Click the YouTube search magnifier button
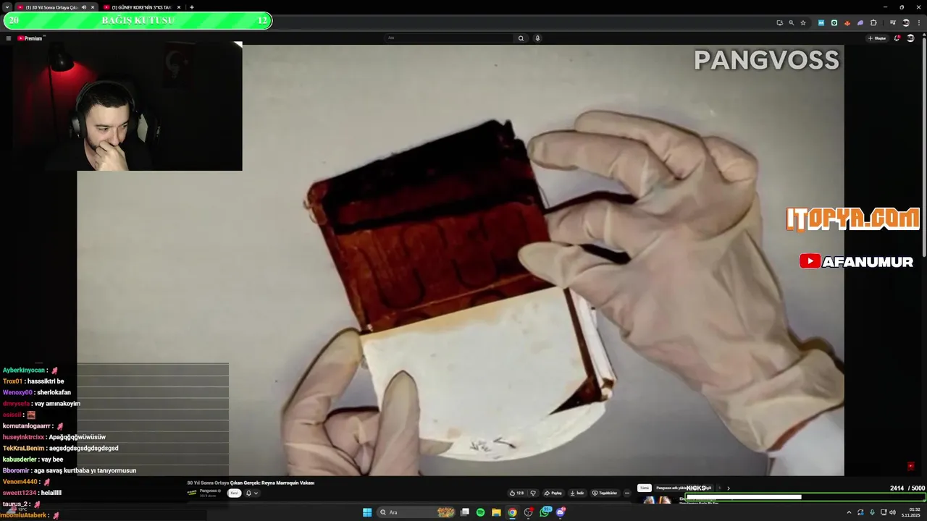Viewport: 927px width, 521px height. coord(521,38)
